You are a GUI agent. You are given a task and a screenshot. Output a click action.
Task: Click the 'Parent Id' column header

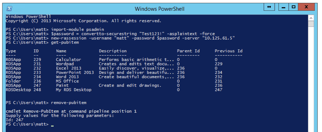click(188, 51)
